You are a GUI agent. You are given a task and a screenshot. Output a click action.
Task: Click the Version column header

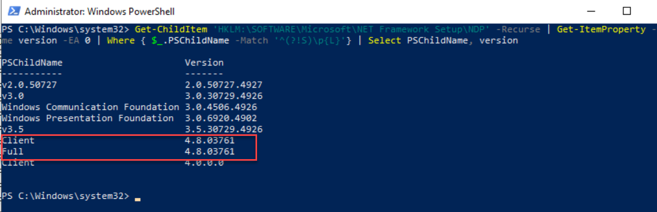[204, 62]
